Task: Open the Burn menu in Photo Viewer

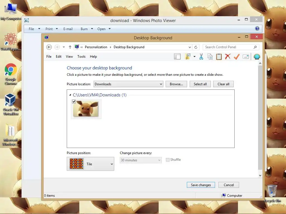Action: coord(87,29)
